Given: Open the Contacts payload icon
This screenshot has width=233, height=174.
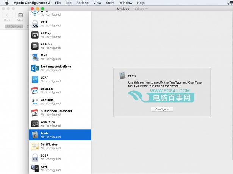Looking at the screenshot, I should click(x=35, y=102).
